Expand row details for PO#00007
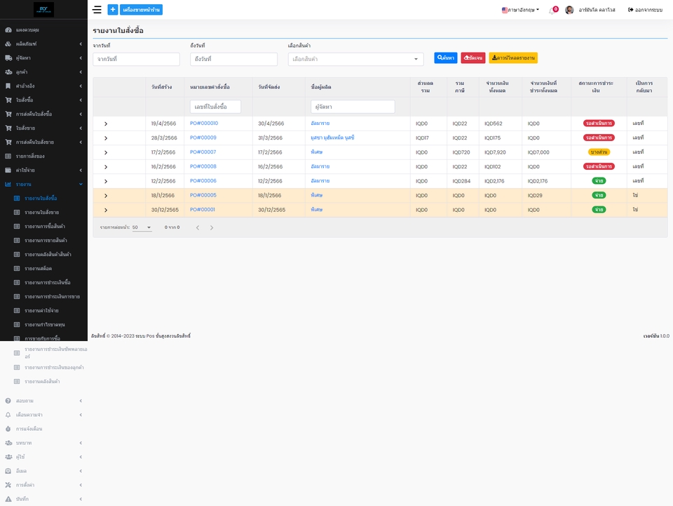The width and height of the screenshot is (673, 506). pos(106,152)
